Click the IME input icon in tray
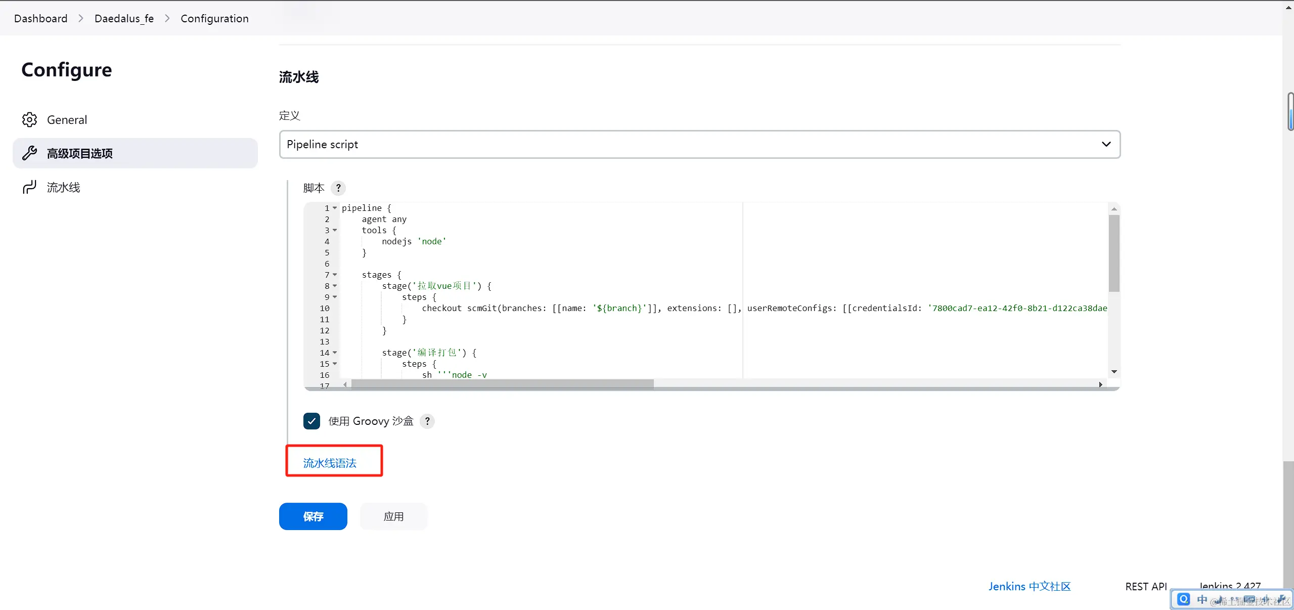The height and width of the screenshot is (610, 1294). pos(1183,599)
